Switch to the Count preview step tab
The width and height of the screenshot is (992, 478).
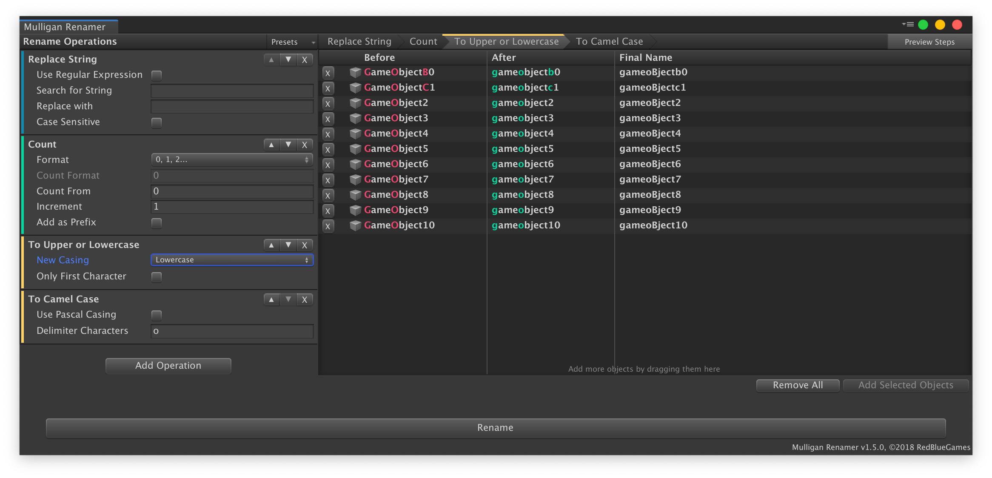423,41
